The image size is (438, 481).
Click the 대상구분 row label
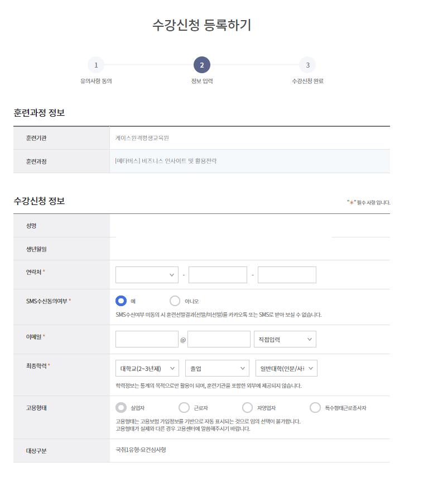(36, 451)
